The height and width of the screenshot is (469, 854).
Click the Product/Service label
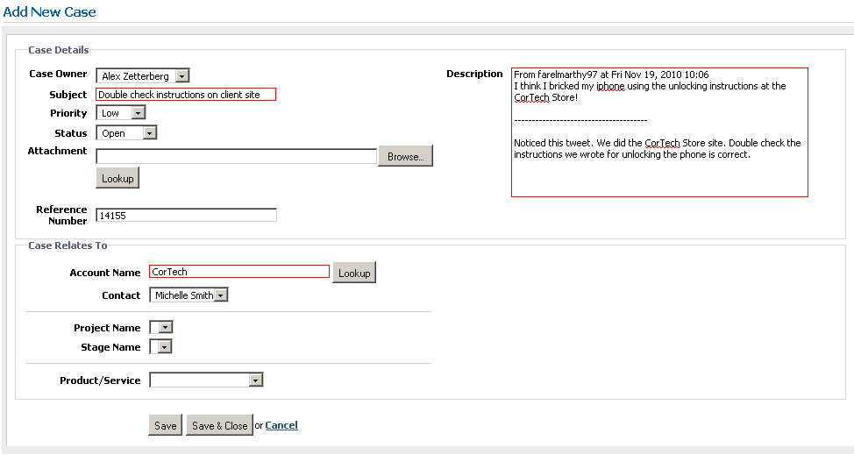[x=100, y=380]
